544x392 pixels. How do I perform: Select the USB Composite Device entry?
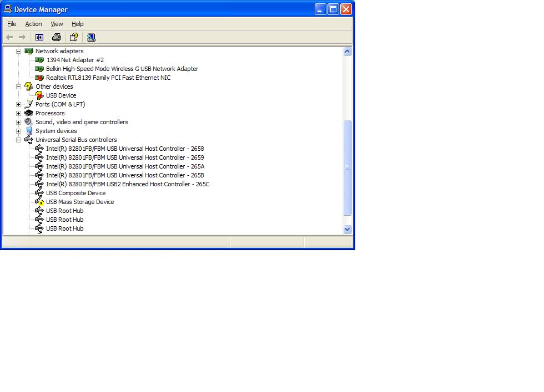click(x=75, y=193)
